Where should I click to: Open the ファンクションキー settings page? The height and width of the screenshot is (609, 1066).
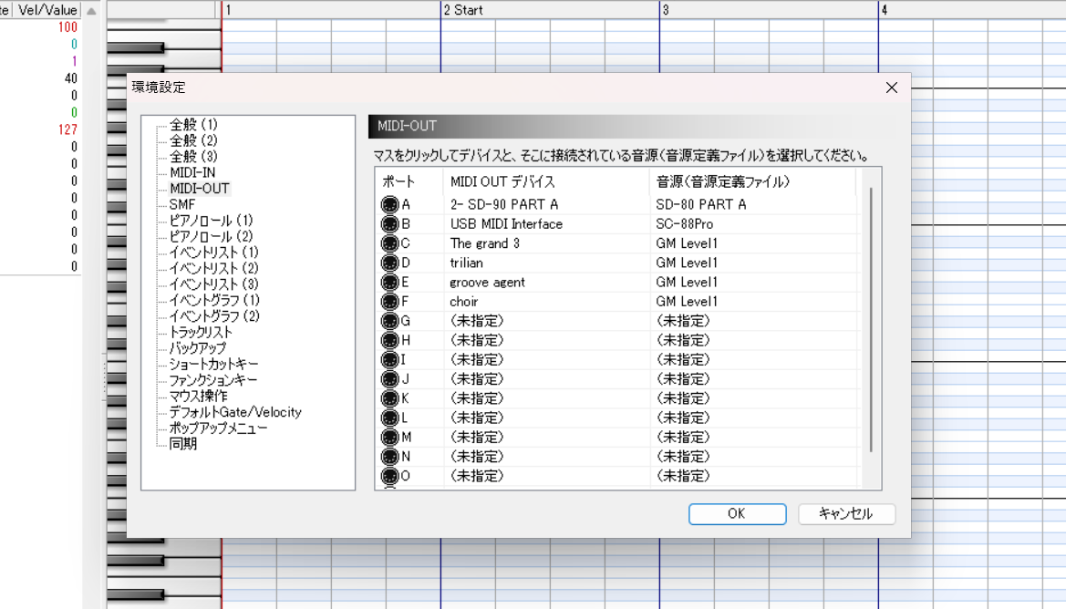(x=212, y=380)
